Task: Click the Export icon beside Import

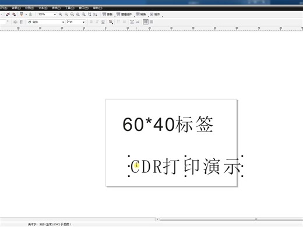Action: pyautogui.click(x=13, y=15)
